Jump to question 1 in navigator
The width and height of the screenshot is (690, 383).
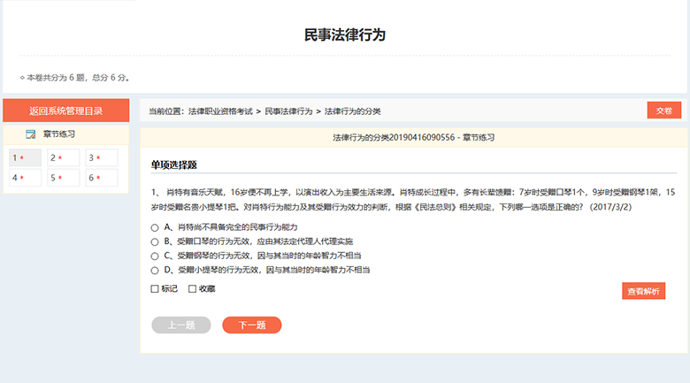pos(25,157)
